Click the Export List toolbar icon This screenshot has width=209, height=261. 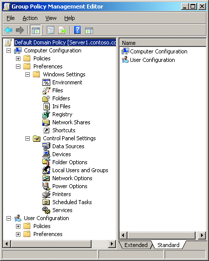62,30
